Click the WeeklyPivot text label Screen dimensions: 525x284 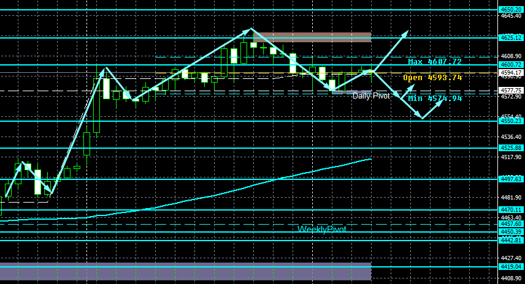(x=322, y=229)
